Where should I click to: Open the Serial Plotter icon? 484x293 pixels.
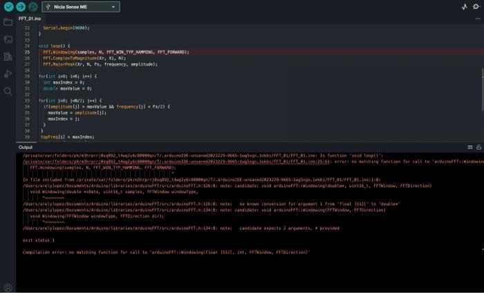(x=465, y=7)
